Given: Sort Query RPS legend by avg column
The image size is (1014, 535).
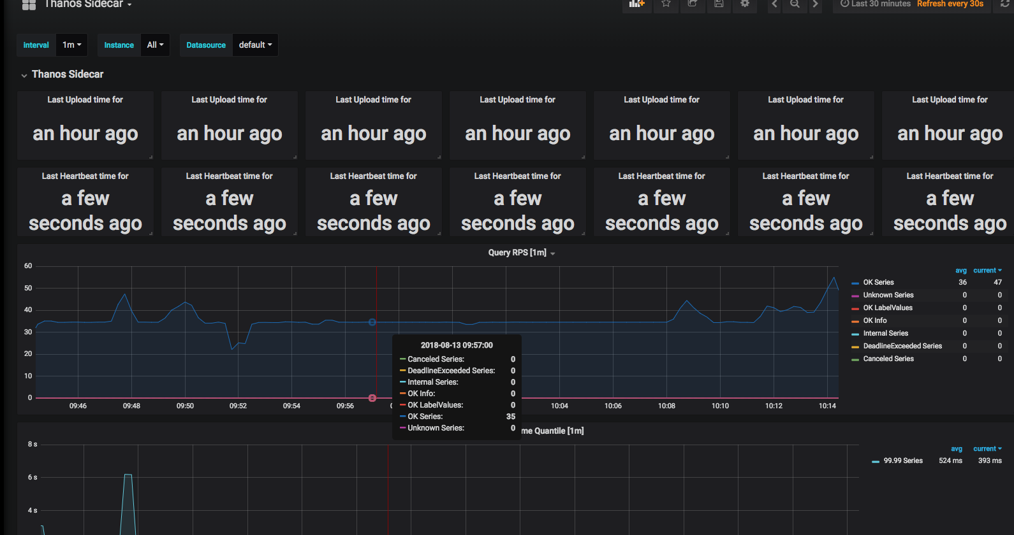Looking at the screenshot, I should pyautogui.click(x=961, y=271).
